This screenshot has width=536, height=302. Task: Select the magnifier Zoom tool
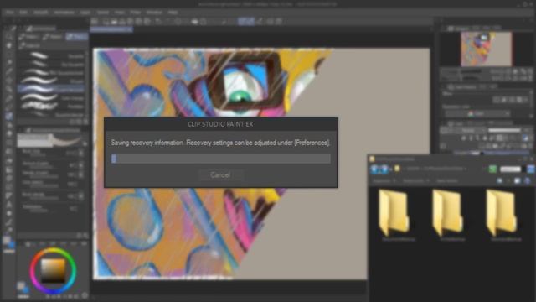[9, 36]
